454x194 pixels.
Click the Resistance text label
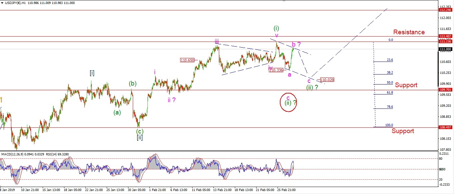click(x=409, y=32)
